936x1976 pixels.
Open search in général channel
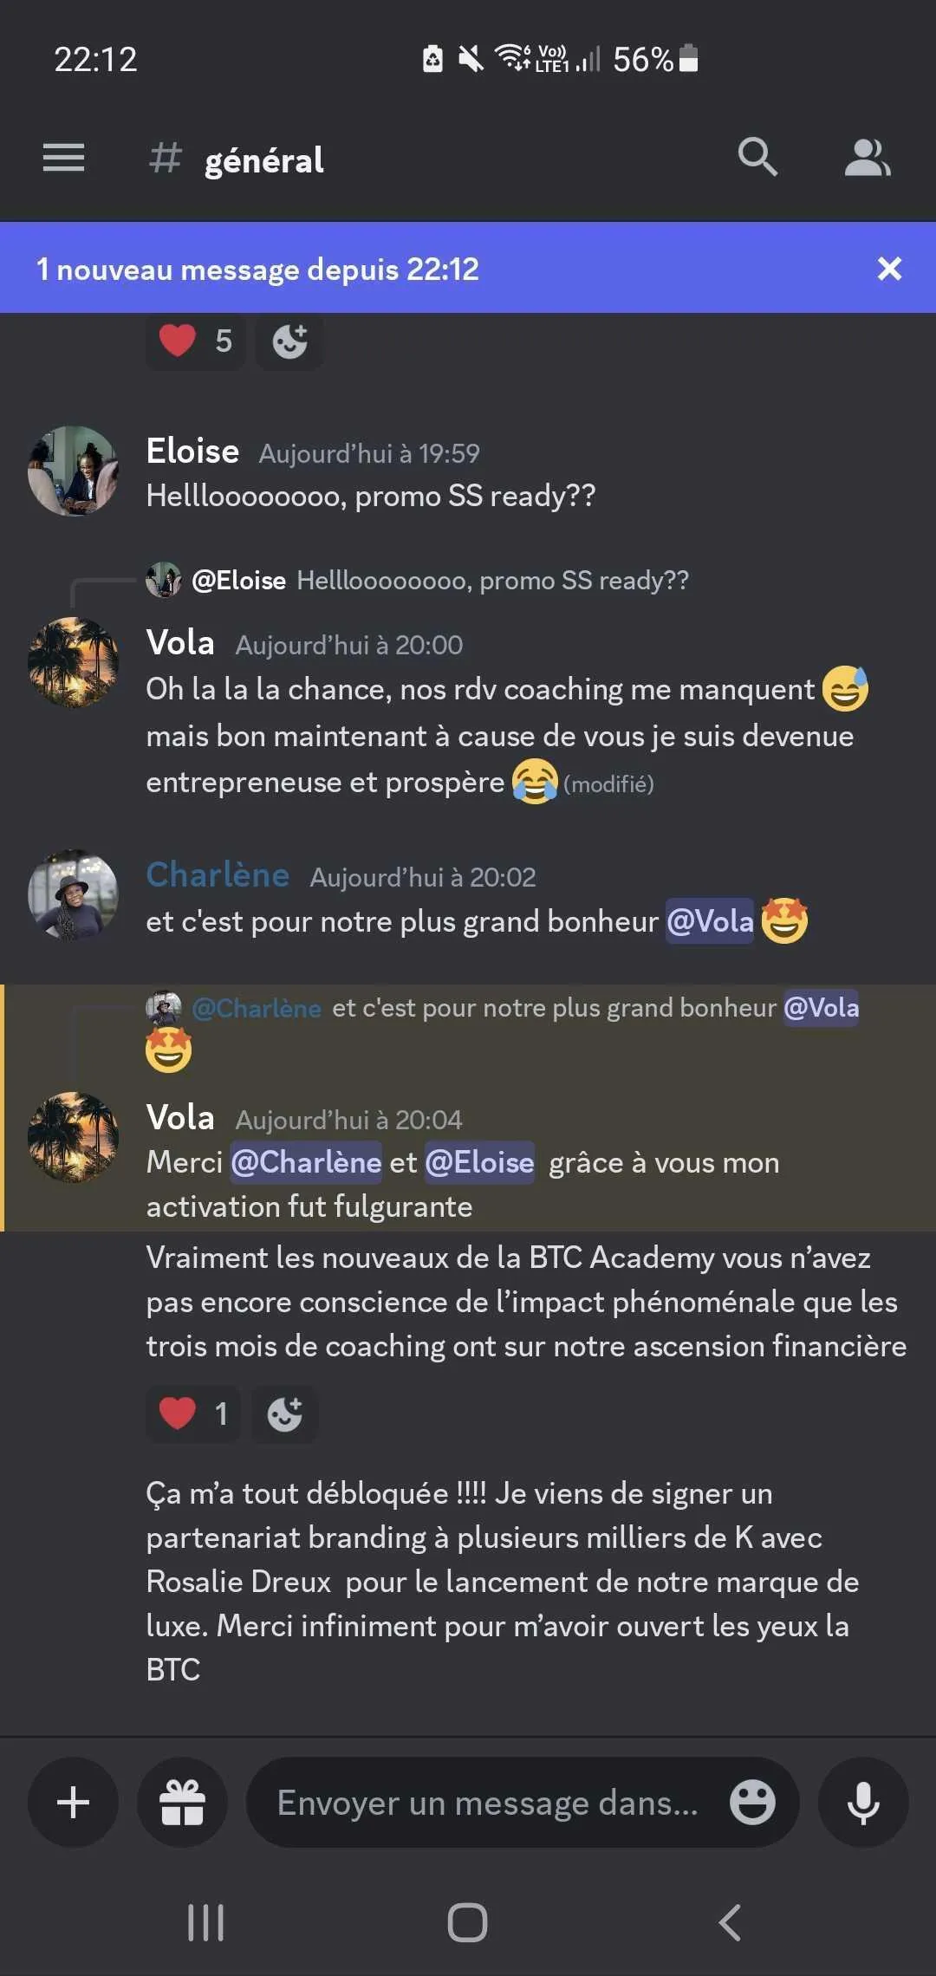757,157
